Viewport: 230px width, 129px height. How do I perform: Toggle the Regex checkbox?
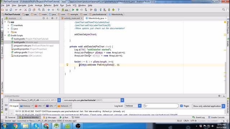[x=181, y=106]
